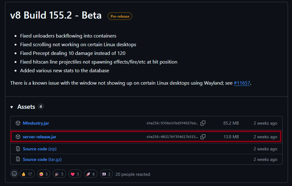292x186 pixels.
Task: Click the package icon beside Mindustry.jar
Action: [18, 123]
